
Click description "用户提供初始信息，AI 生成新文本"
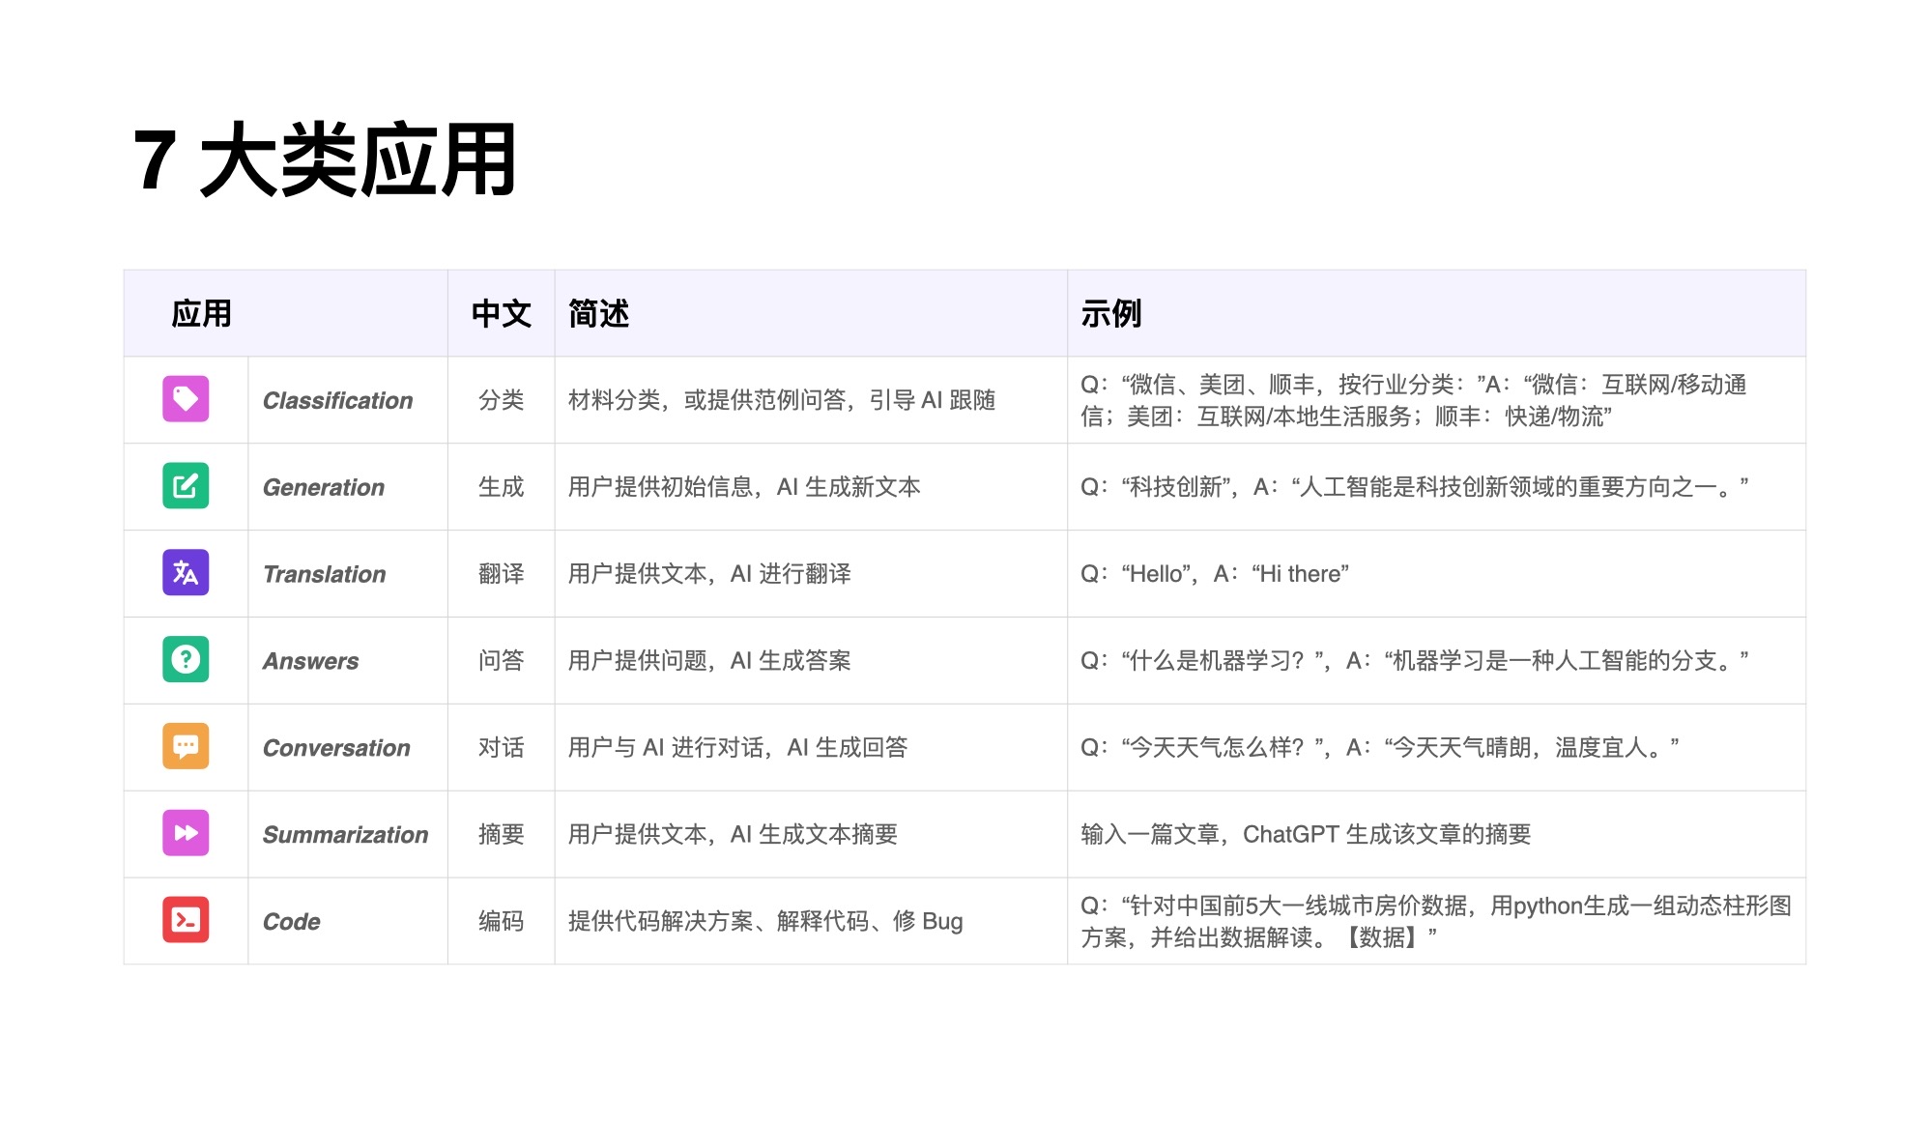point(744,487)
